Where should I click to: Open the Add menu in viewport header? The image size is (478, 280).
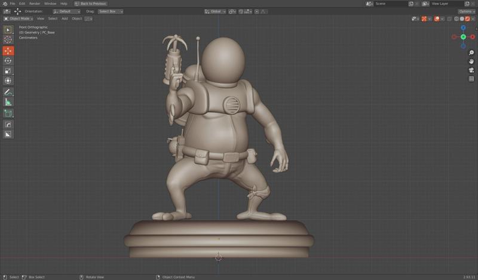click(x=65, y=19)
